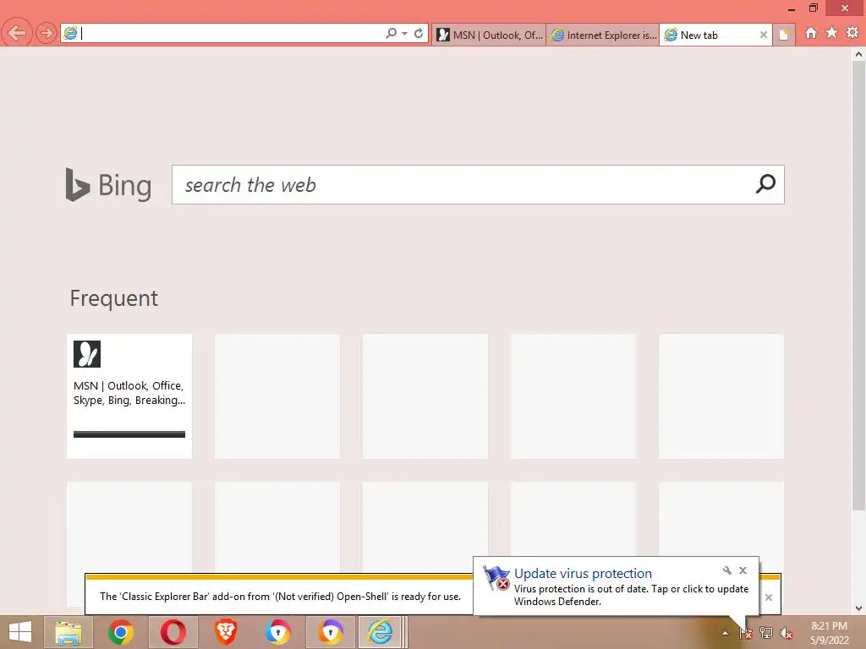866x649 pixels.
Task: Focus the address bar text field
Action: [x=232, y=33]
